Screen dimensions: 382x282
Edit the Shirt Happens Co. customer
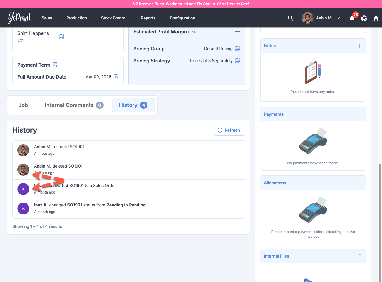[61, 37]
